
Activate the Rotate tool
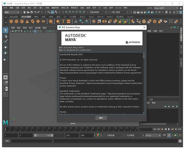(5, 53)
